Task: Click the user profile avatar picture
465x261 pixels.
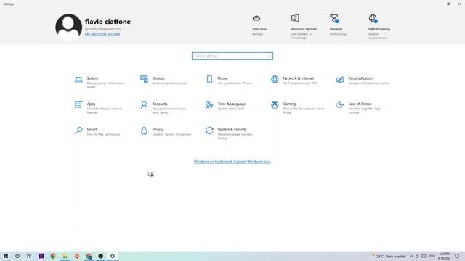Action: 69,27
